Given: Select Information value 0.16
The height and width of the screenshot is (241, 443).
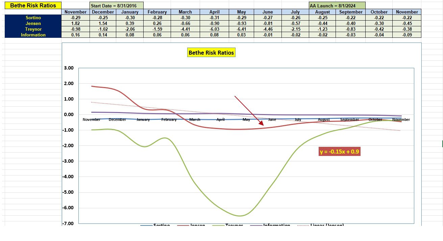Looking at the screenshot, I should (x=76, y=35).
